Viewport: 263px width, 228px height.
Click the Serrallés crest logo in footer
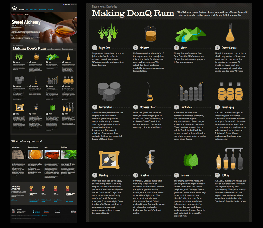pos(13,211)
